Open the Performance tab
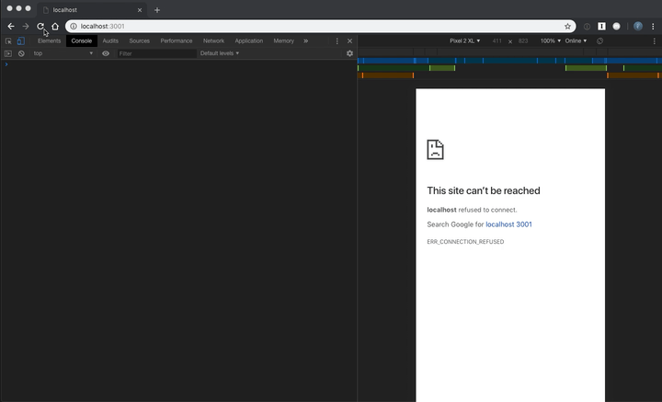 pyautogui.click(x=176, y=41)
